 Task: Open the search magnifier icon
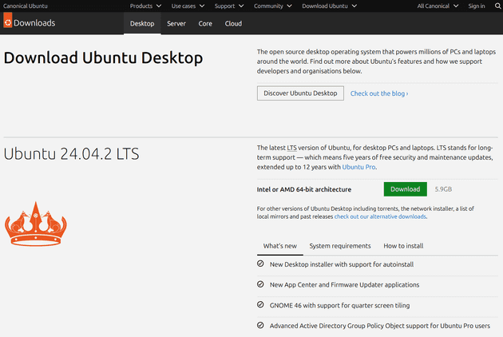click(498, 6)
